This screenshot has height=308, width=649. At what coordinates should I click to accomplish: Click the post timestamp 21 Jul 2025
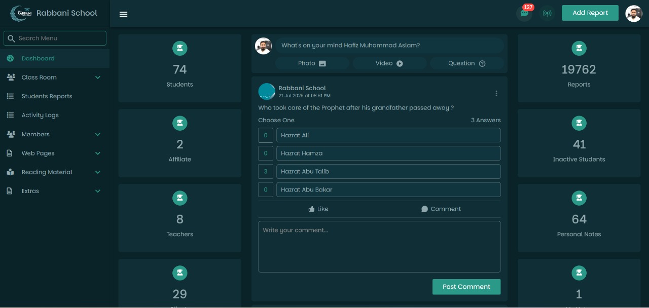pos(304,96)
